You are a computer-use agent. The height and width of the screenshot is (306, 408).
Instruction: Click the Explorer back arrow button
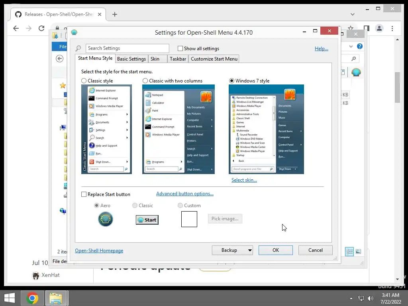(60, 59)
